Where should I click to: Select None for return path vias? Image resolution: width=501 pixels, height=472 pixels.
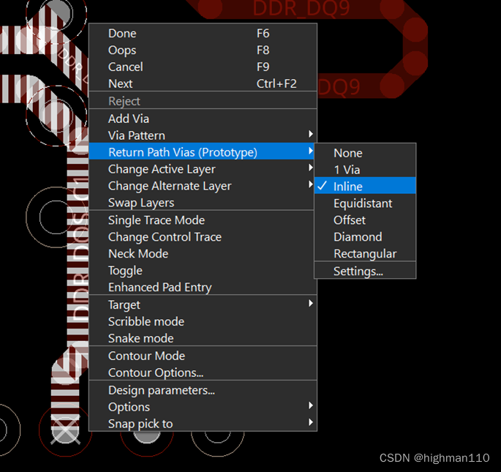tap(348, 153)
